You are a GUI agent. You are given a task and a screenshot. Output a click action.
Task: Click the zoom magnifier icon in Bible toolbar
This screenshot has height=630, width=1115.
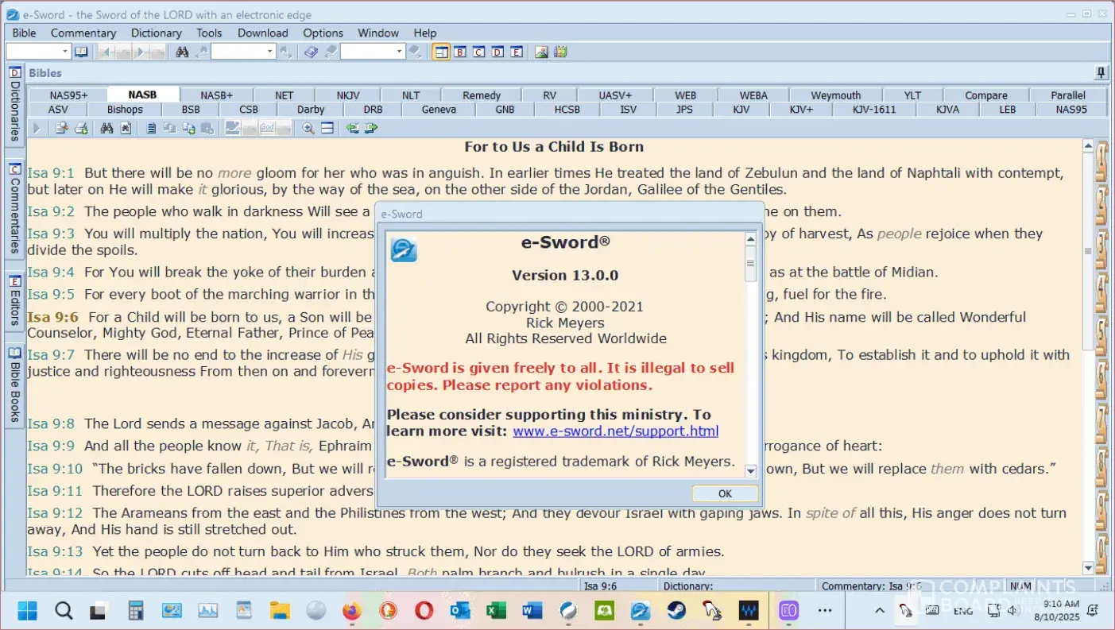(x=308, y=128)
